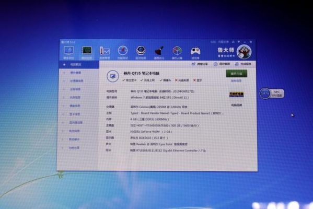Click the green rescan button
The image size is (313, 209).
point(236,74)
